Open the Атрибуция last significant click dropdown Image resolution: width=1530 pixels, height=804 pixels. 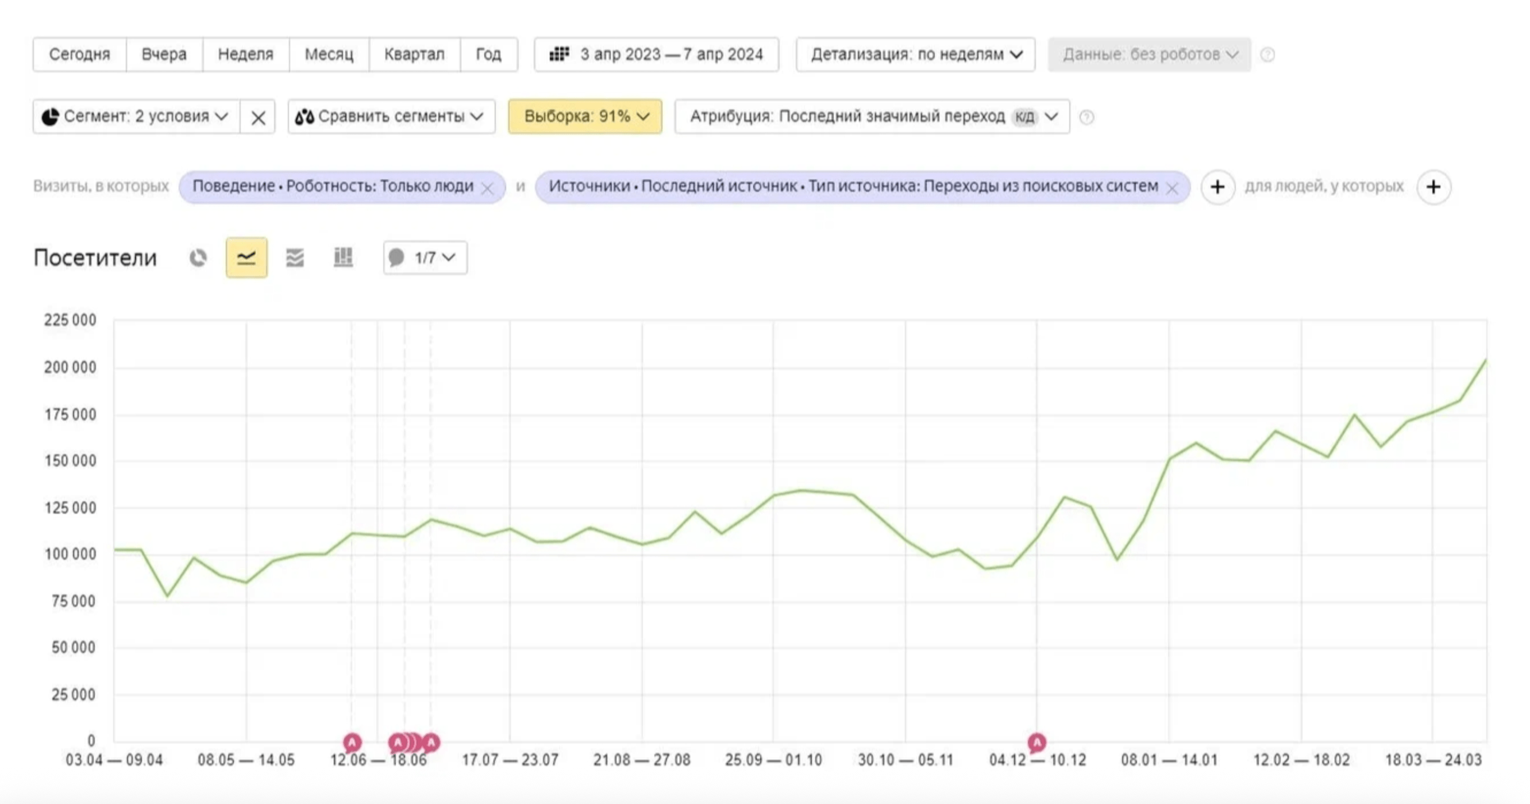tap(872, 117)
